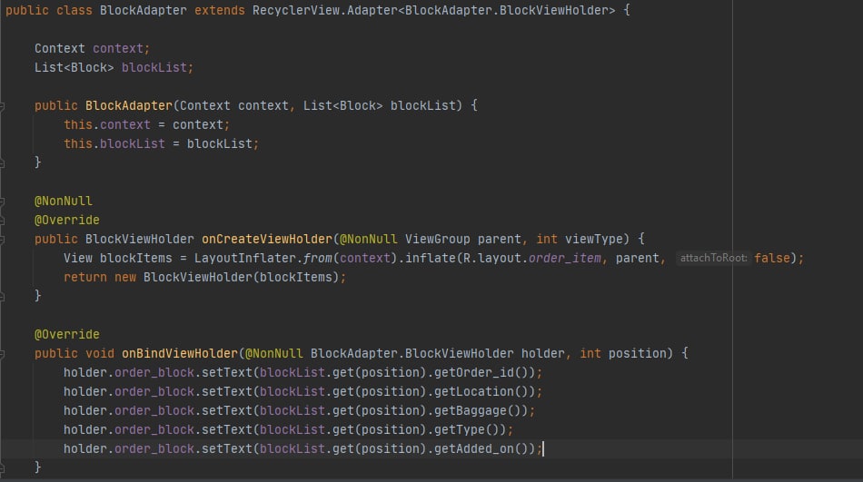Click the italic 'from' method call
This screenshot has width=863, height=482.
tap(318, 258)
